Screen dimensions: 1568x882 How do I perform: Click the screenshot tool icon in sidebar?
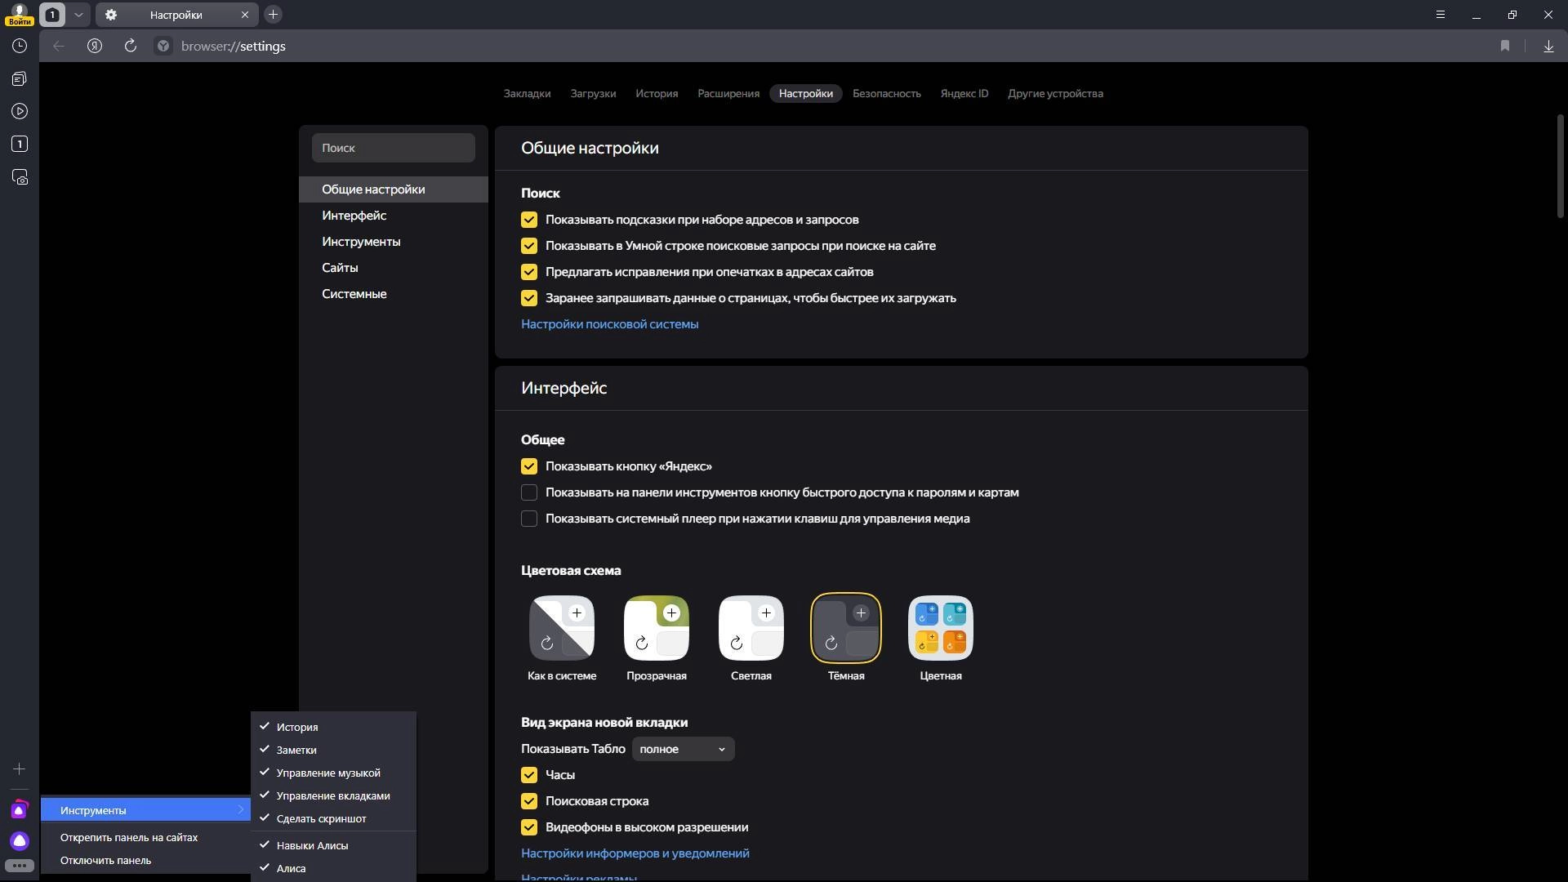click(x=20, y=177)
